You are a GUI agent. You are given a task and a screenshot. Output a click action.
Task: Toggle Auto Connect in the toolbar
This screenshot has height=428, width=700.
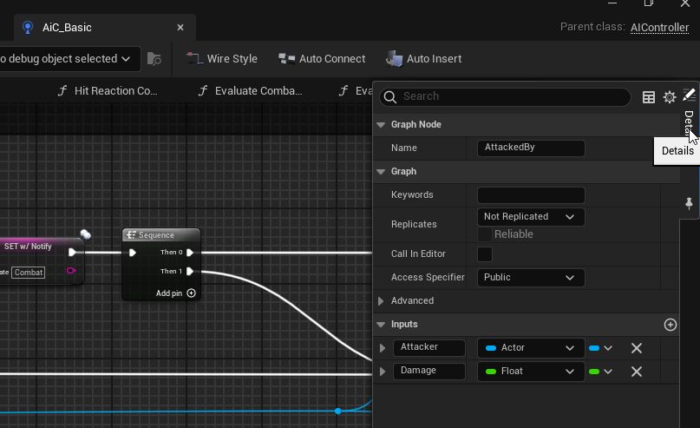pyautogui.click(x=322, y=59)
